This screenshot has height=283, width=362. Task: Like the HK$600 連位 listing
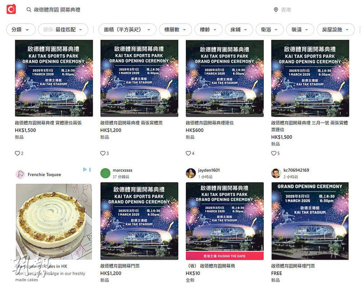click(x=188, y=153)
